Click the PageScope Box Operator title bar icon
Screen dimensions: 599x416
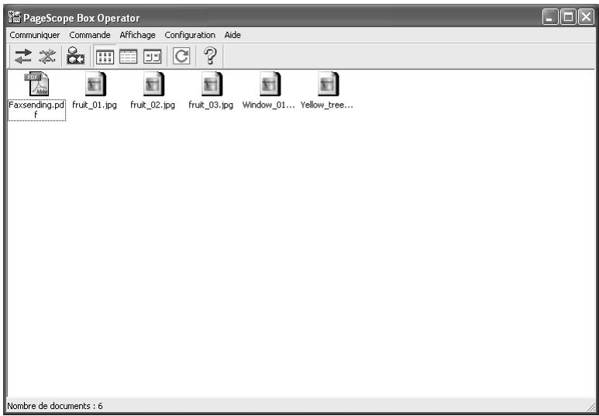(x=15, y=17)
